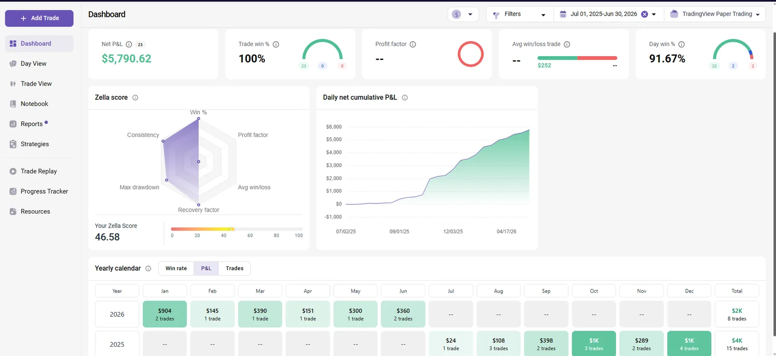Click the Zella score progress bar

click(237, 229)
